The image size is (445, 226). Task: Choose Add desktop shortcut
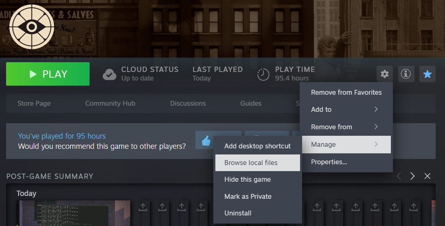tap(257, 146)
